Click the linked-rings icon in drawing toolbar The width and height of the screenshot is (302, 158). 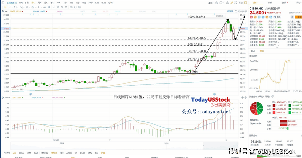pos(71,7)
